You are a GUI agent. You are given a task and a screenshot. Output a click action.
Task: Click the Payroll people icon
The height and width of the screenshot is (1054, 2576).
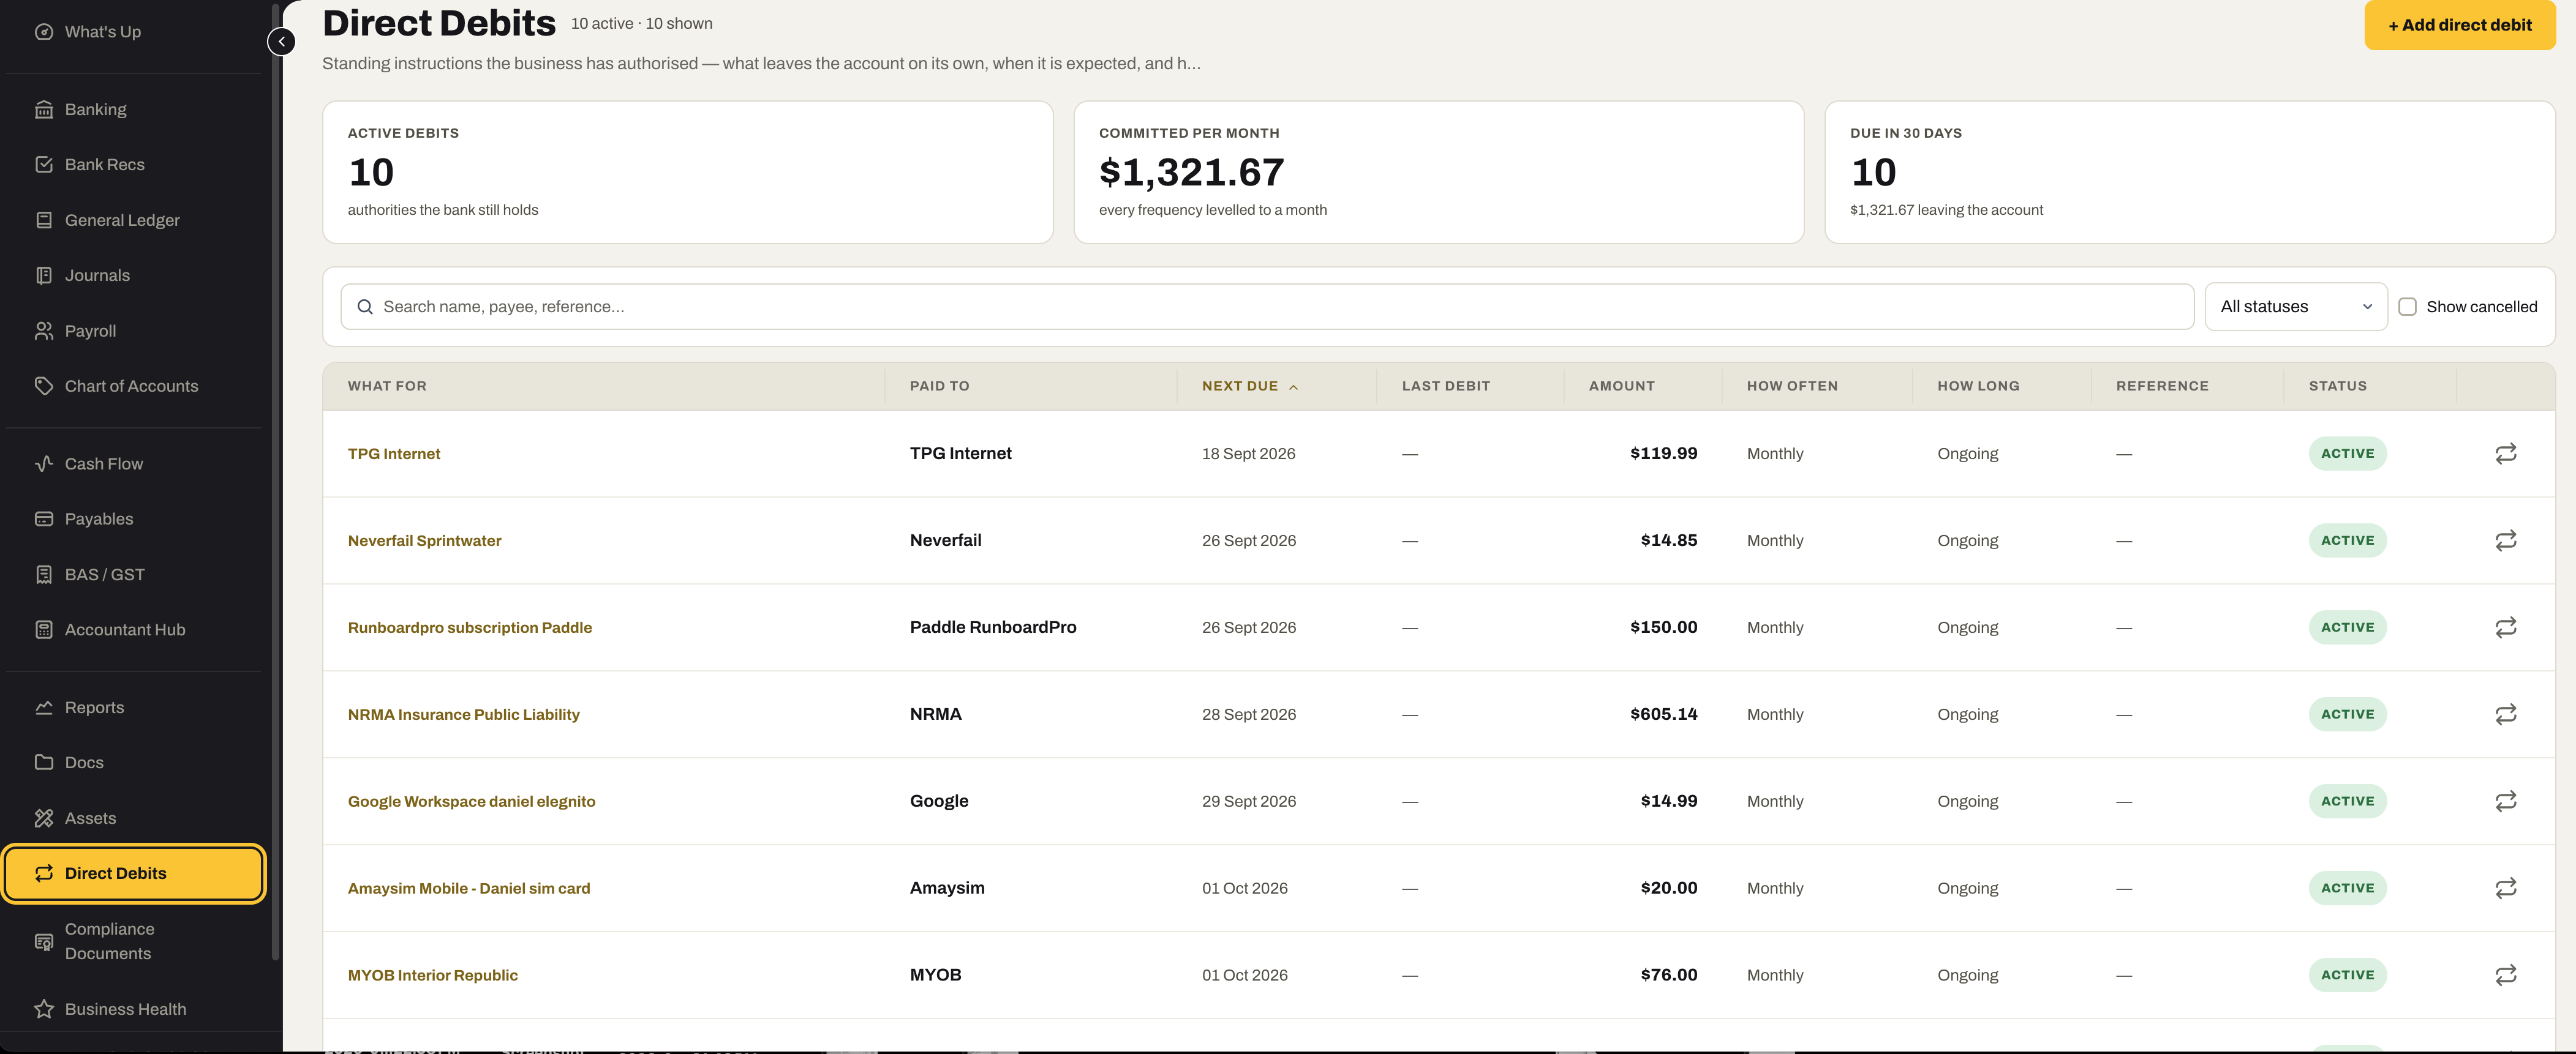[44, 331]
